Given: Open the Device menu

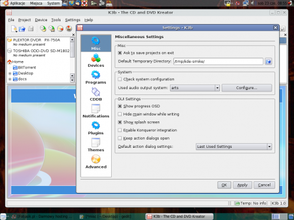Looking at the screenshot, I should pos(41,20).
